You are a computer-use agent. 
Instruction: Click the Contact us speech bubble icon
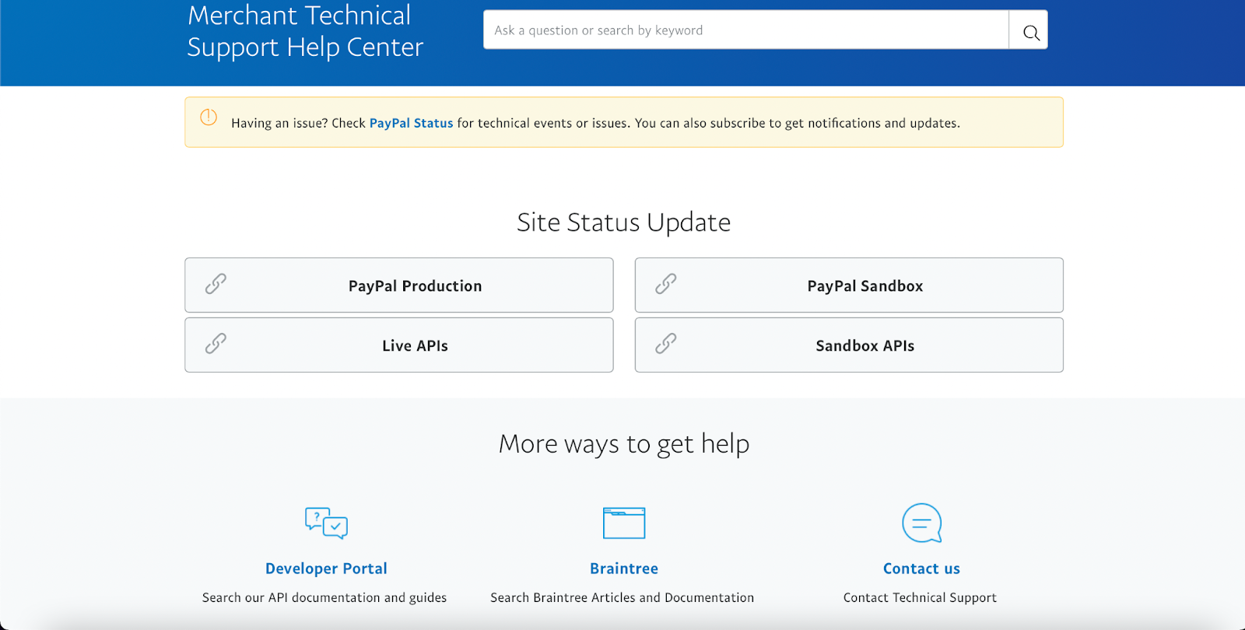922,523
